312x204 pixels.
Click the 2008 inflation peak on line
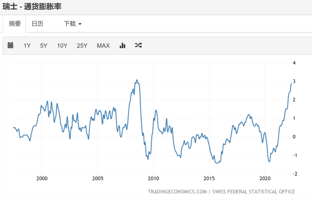(x=137, y=80)
